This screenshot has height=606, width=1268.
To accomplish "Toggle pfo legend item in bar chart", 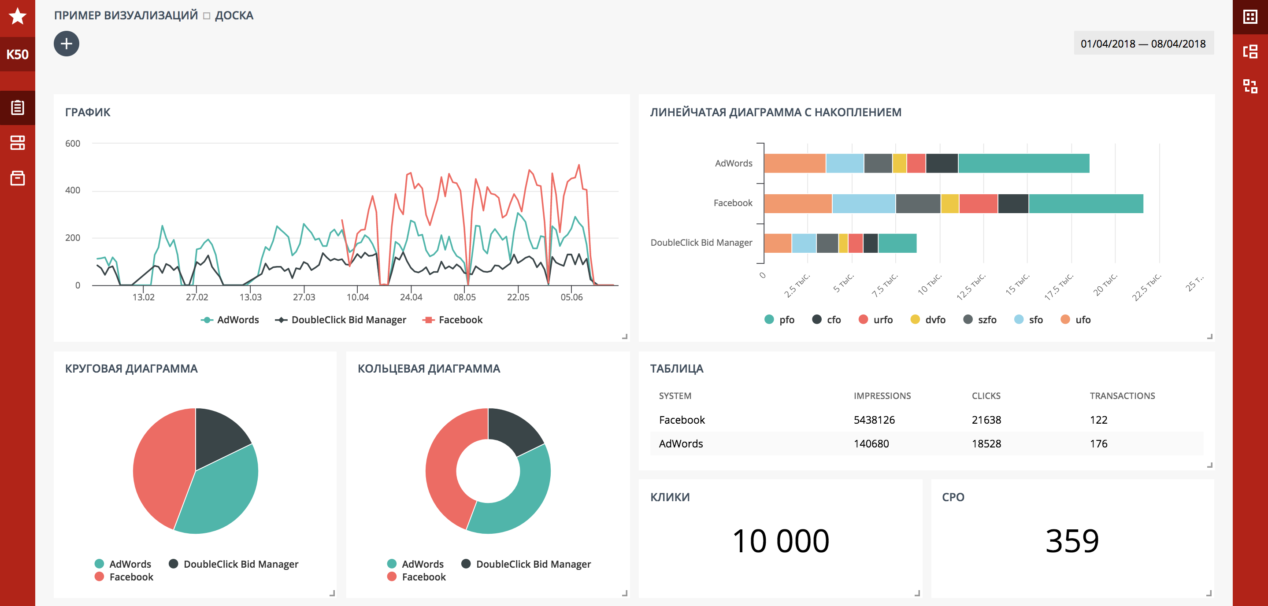I will pos(780,320).
